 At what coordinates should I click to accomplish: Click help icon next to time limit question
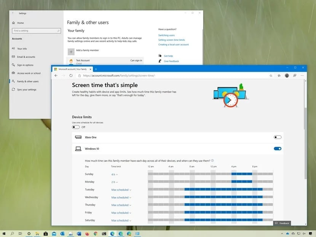click(212, 161)
